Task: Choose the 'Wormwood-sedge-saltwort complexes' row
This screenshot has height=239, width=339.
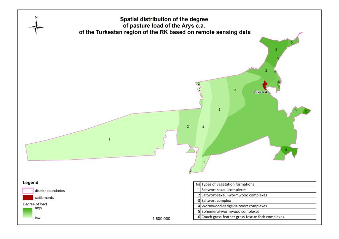Action: click(255, 206)
